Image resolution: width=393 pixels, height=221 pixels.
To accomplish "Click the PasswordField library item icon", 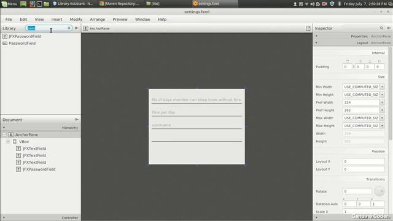I will 5,44.
